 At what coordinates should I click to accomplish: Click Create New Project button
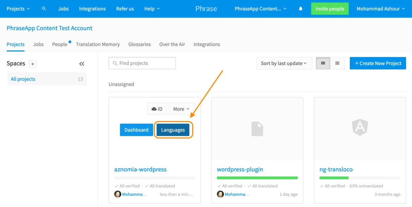click(x=378, y=63)
